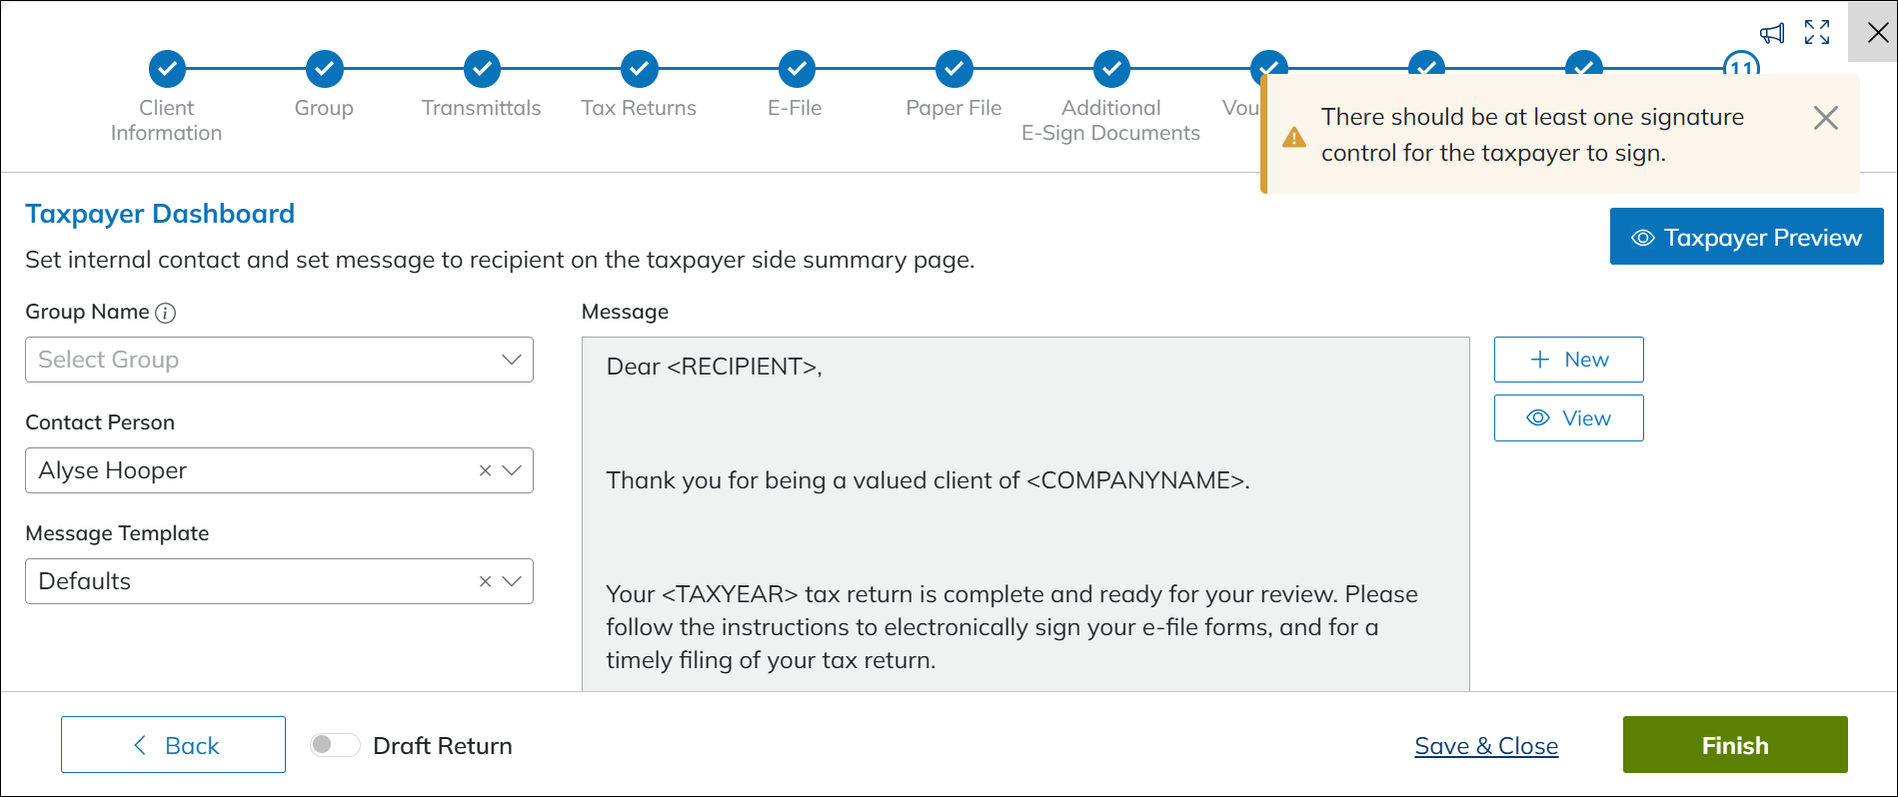Image resolution: width=1898 pixels, height=797 pixels.
Task: Click the E-File step checkmark
Action: click(797, 69)
